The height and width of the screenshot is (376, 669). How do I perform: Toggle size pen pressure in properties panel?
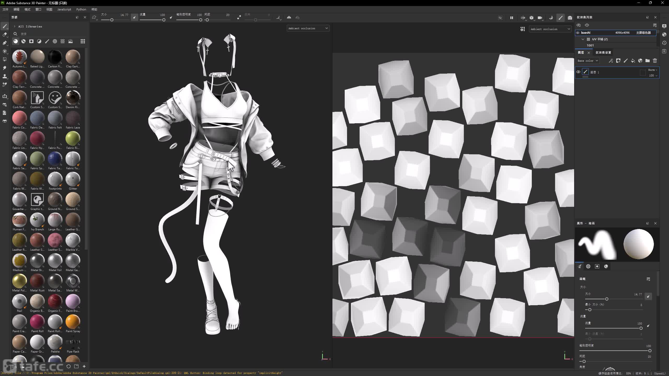648,296
